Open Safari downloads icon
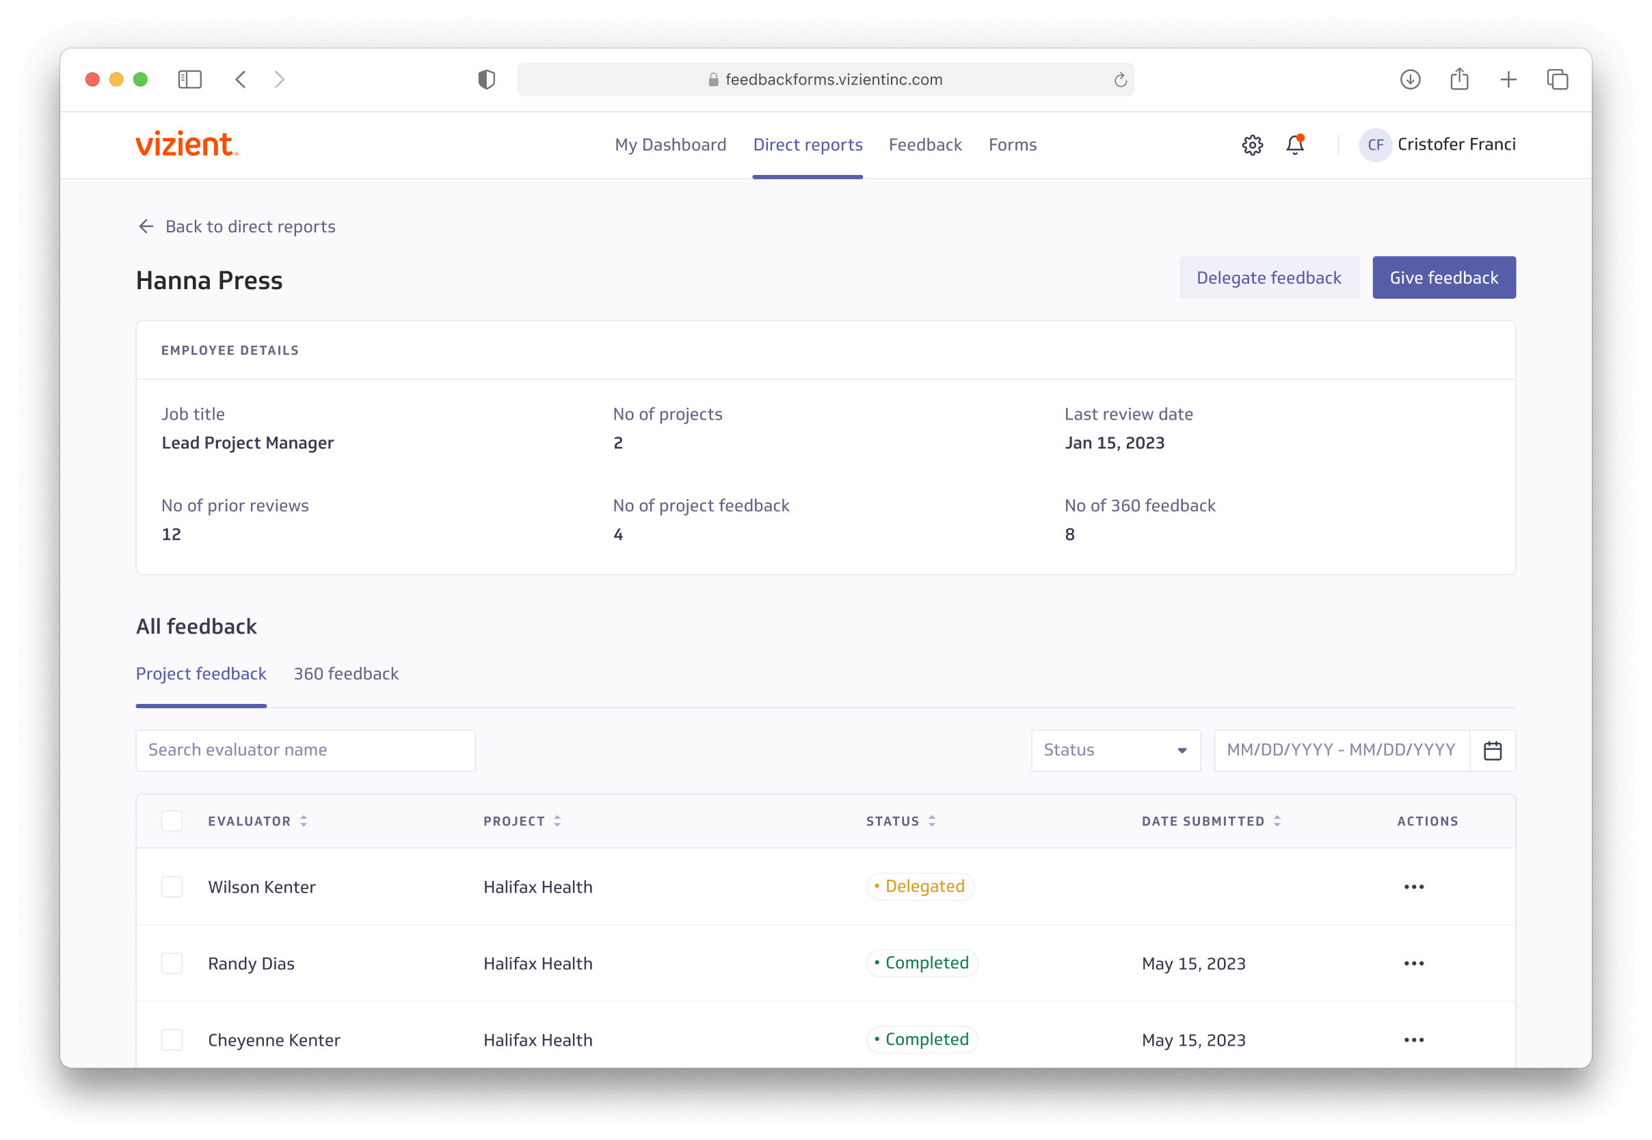 point(1410,79)
